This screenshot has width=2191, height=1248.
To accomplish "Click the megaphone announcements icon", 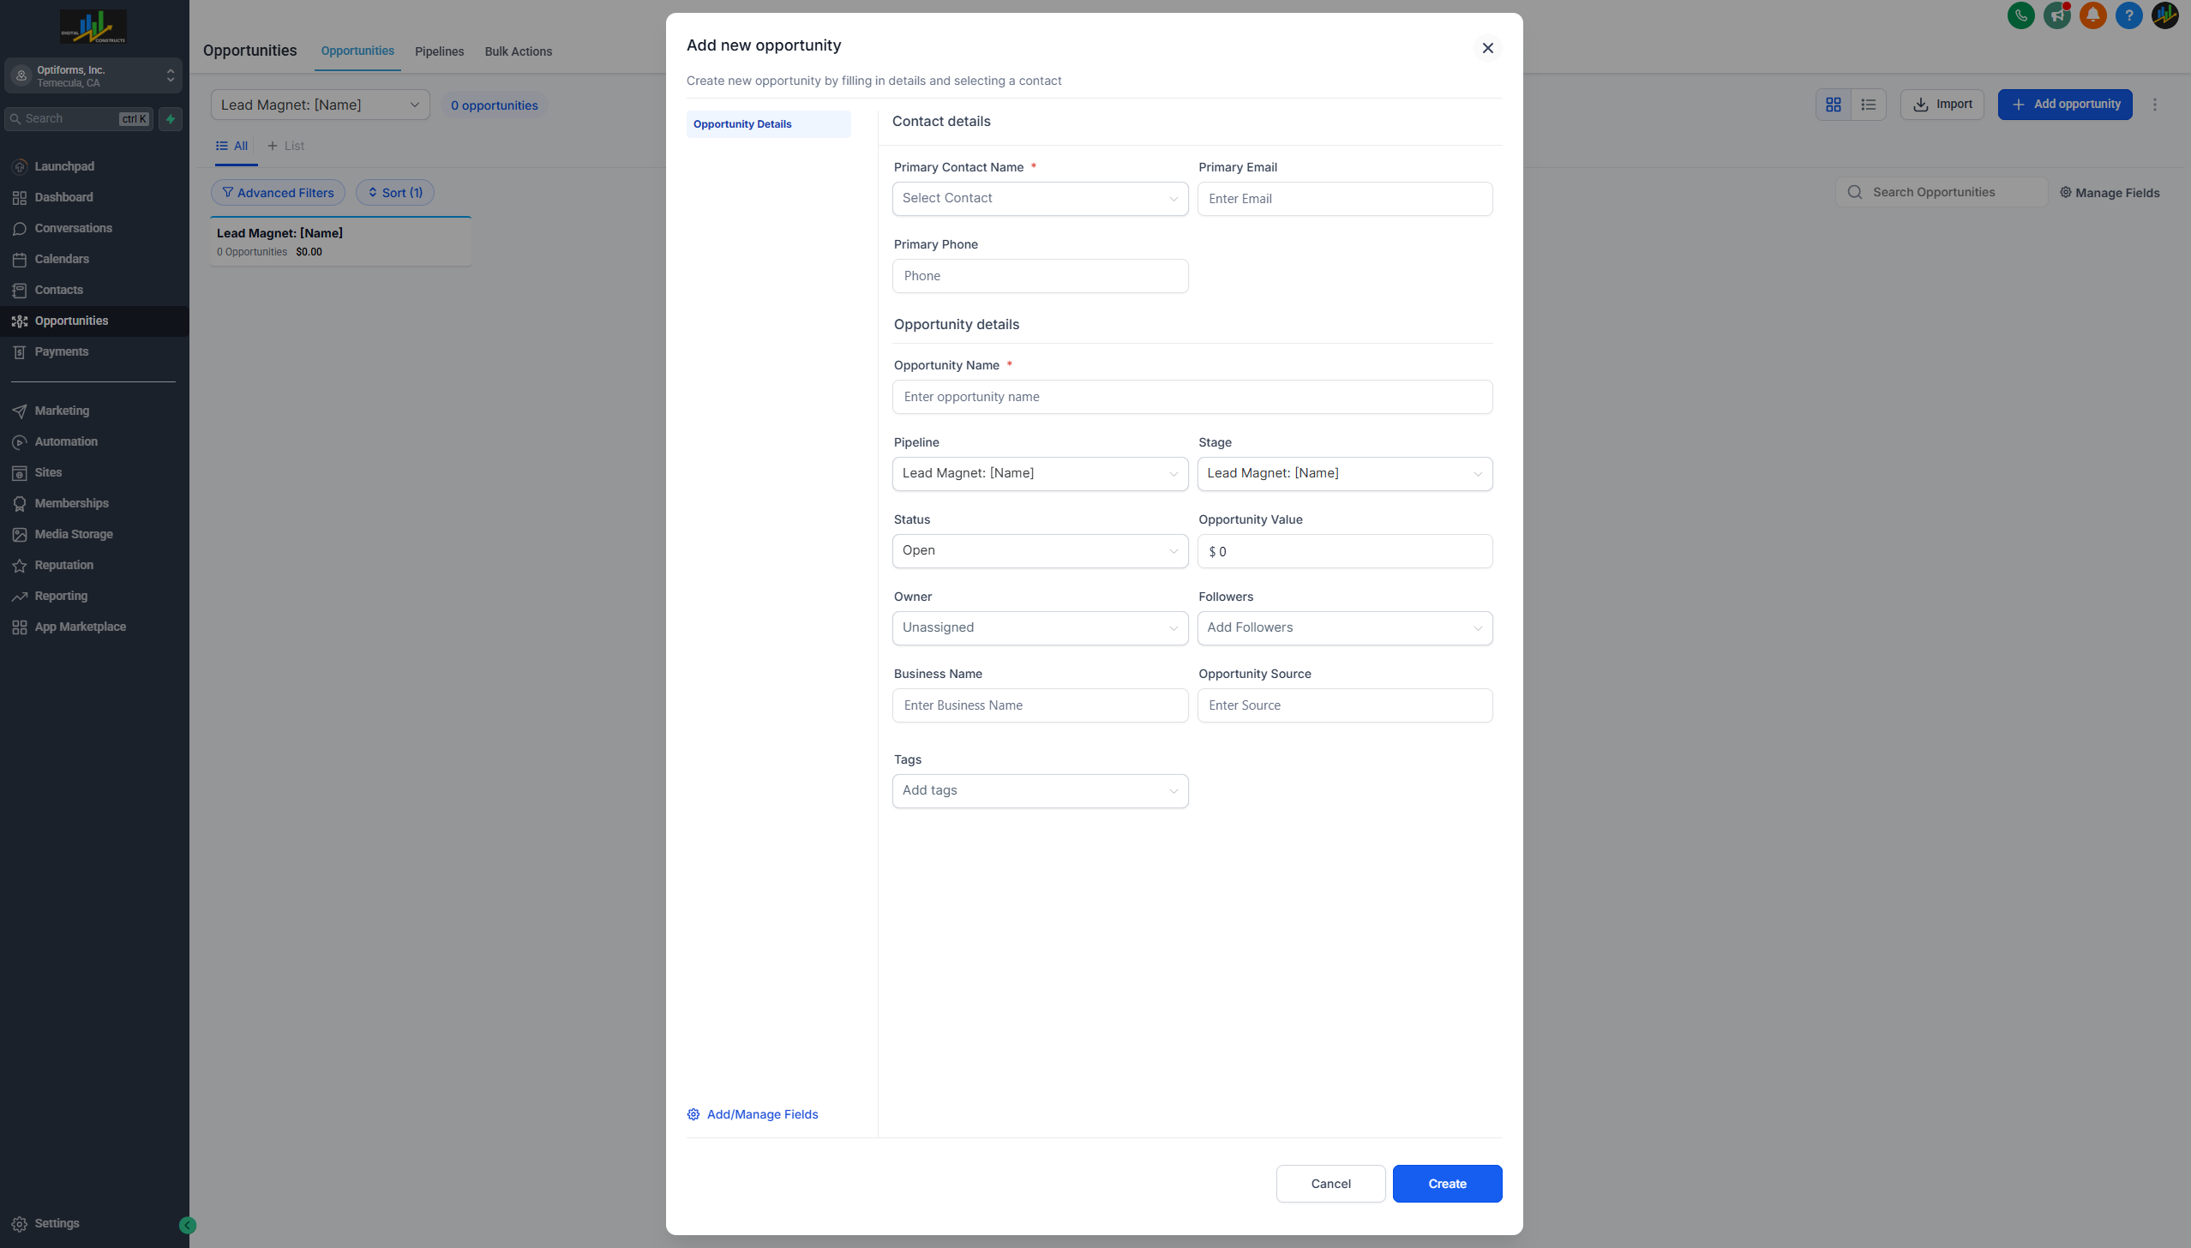I will 2056,15.
